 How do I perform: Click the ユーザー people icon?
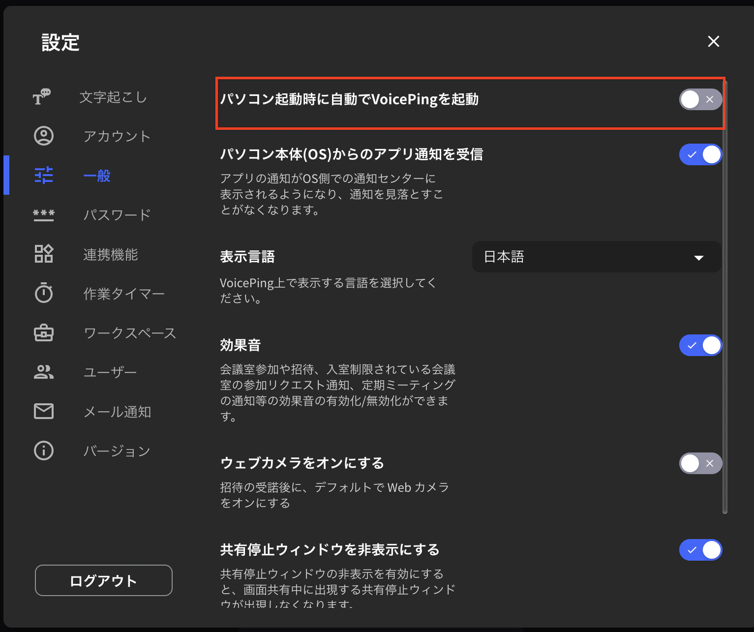tap(43, 372)
